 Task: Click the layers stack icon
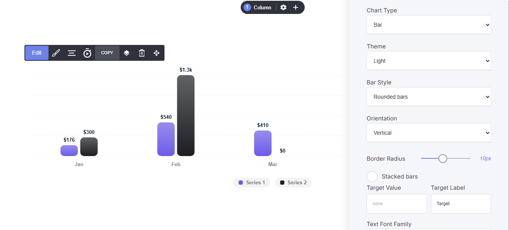[126, 53]
